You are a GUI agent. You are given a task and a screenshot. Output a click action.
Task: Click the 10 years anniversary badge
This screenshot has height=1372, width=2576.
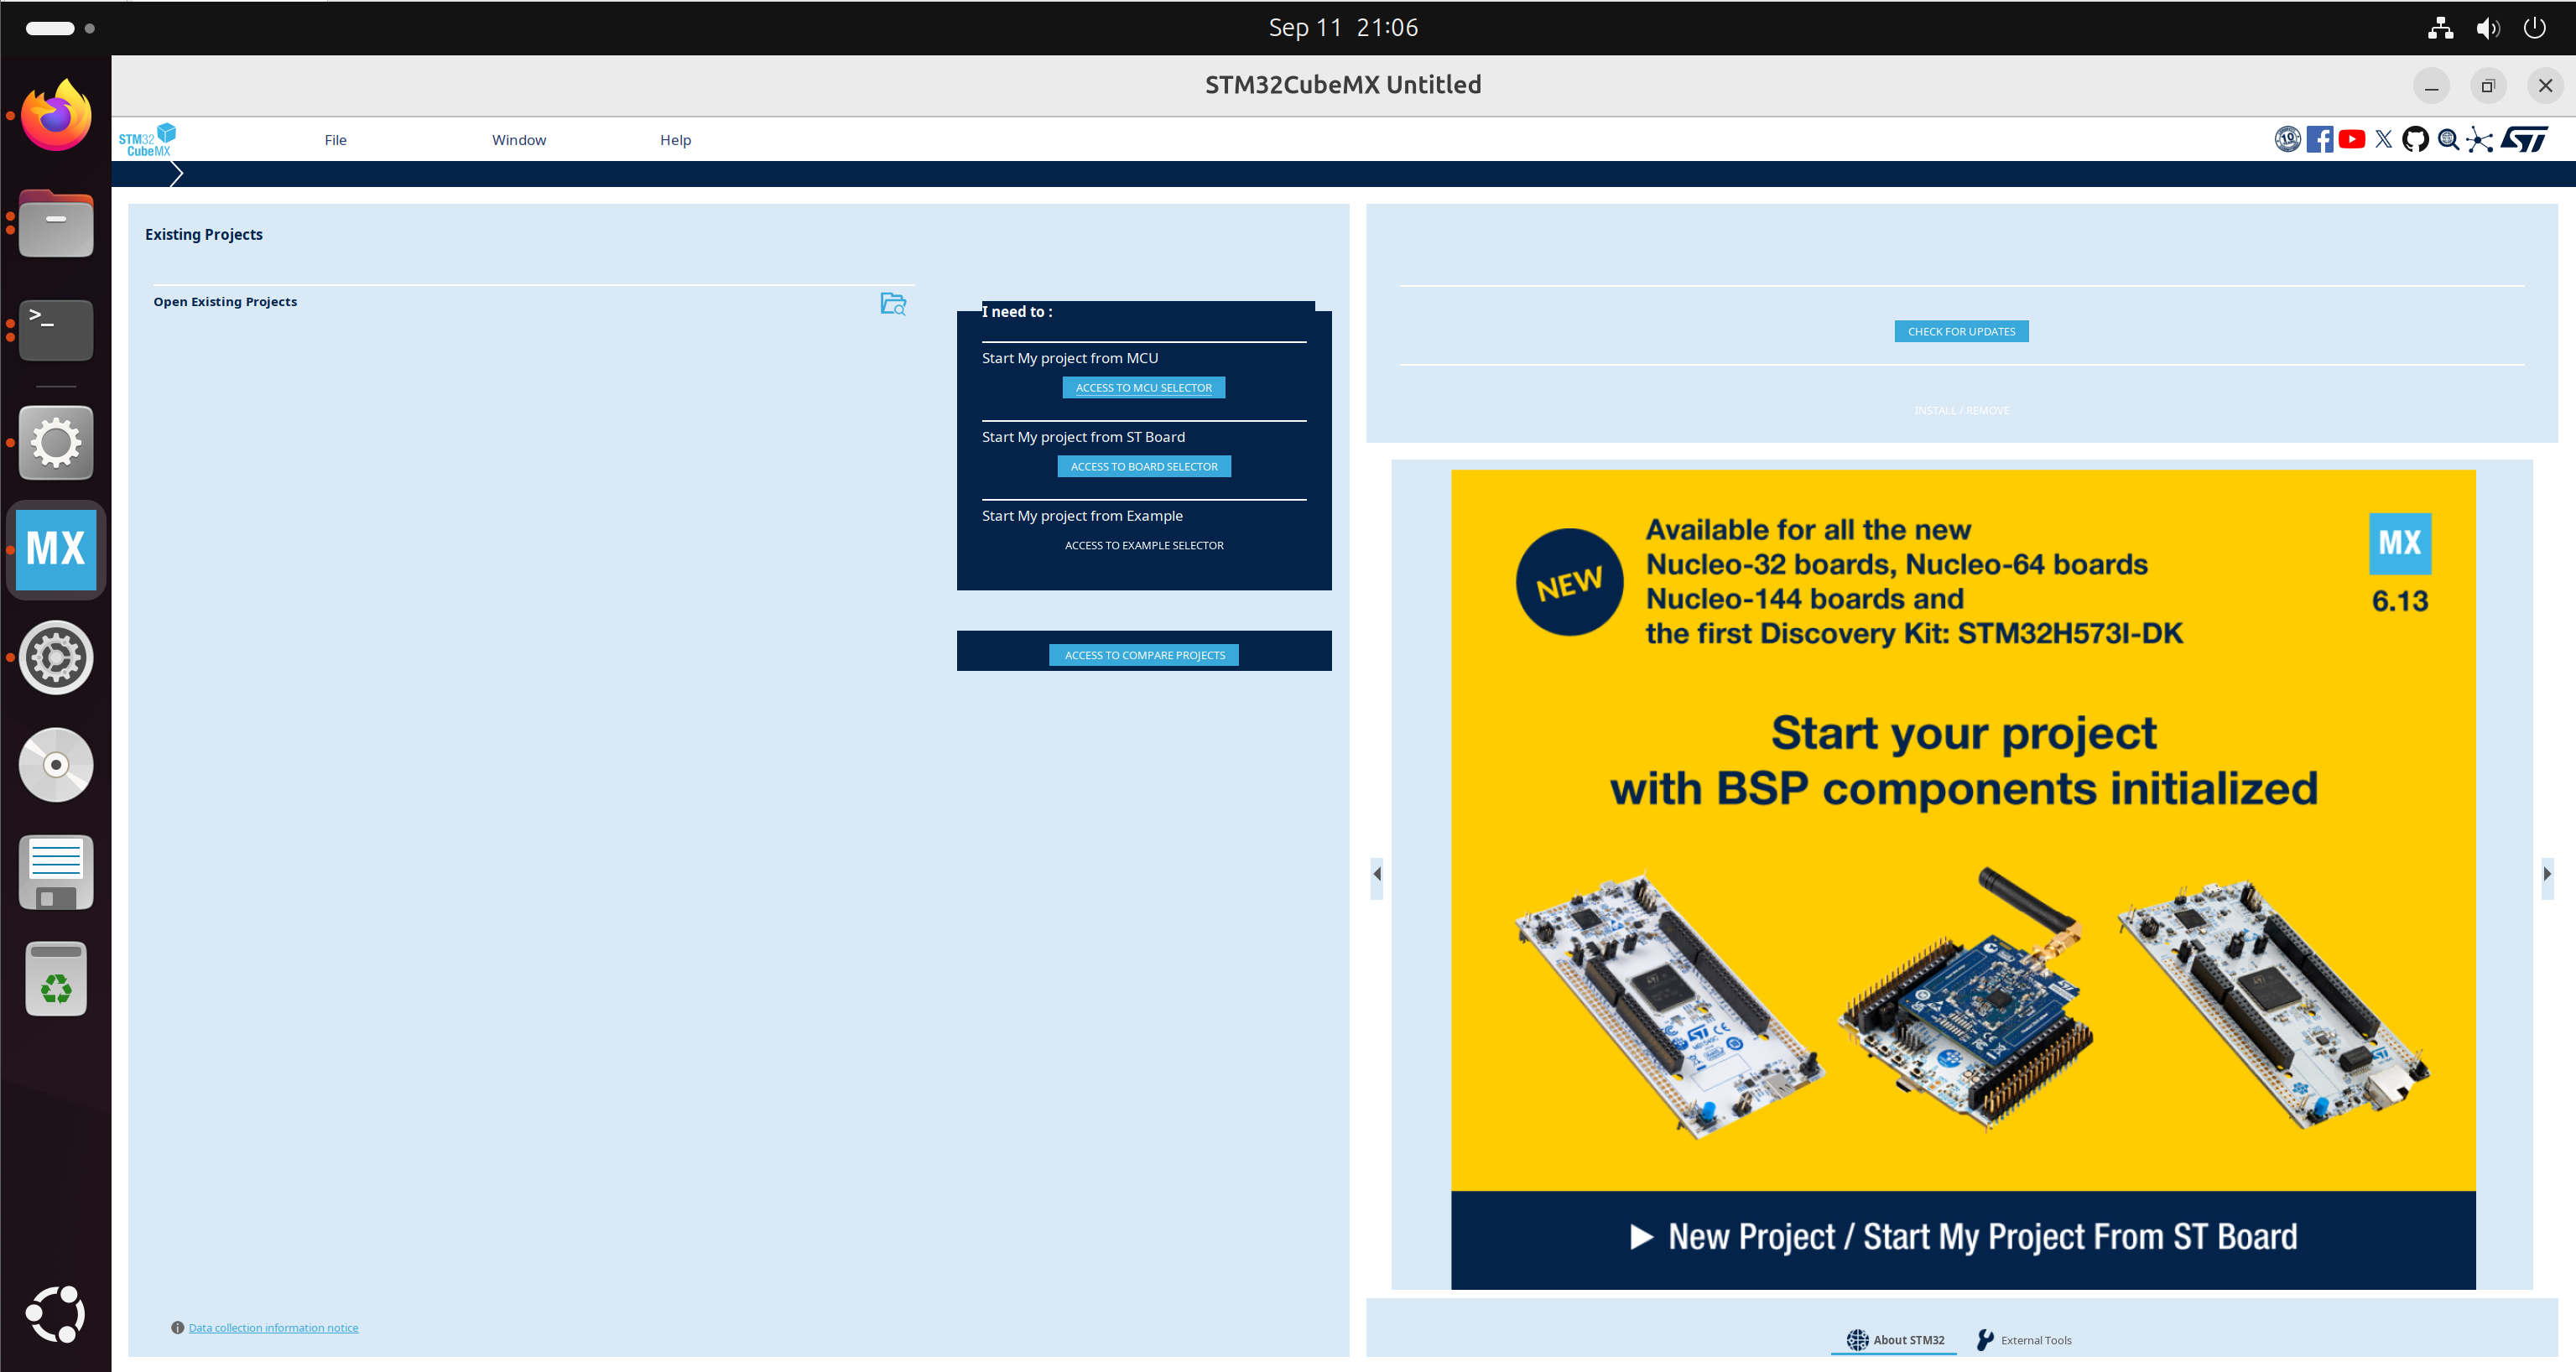click(x=2287, y=140)
